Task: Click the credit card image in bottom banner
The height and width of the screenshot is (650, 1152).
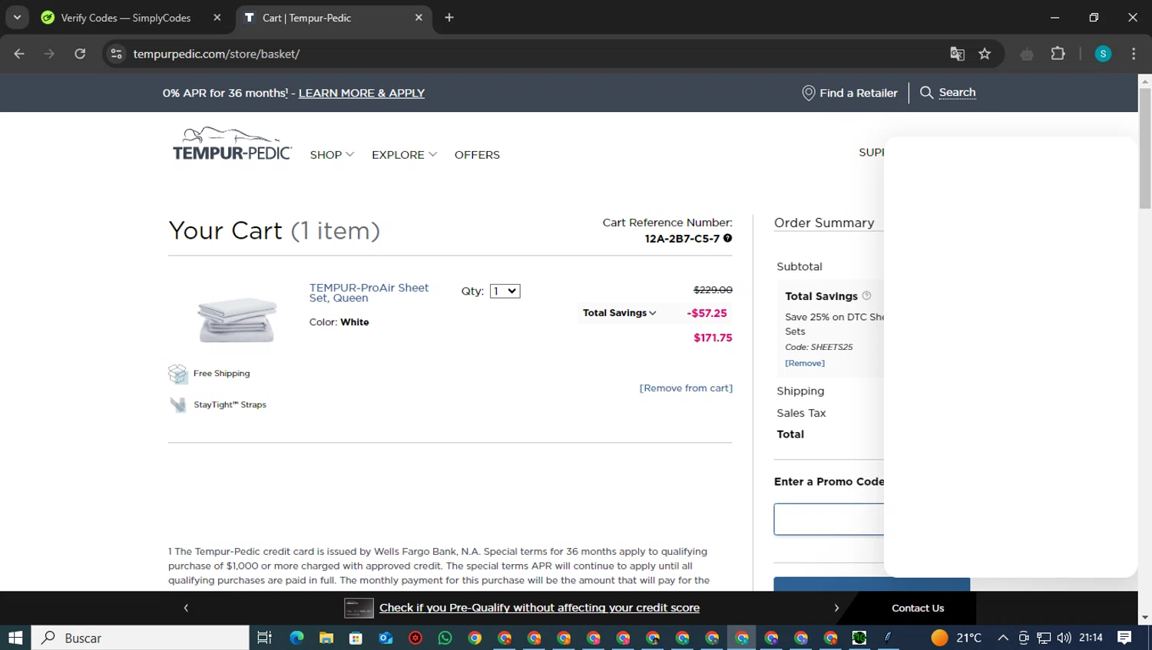Action: coord(359,608)
